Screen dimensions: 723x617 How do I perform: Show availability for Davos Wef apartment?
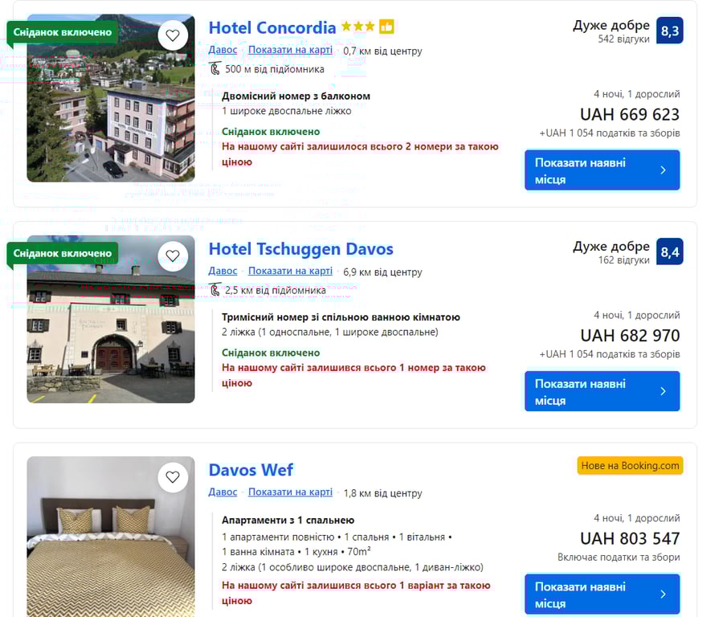click(602, 594)
